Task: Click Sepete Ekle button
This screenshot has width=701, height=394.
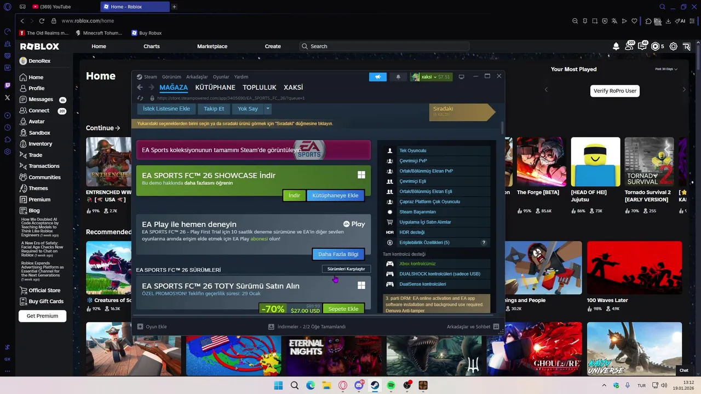Action: (343, 309)
